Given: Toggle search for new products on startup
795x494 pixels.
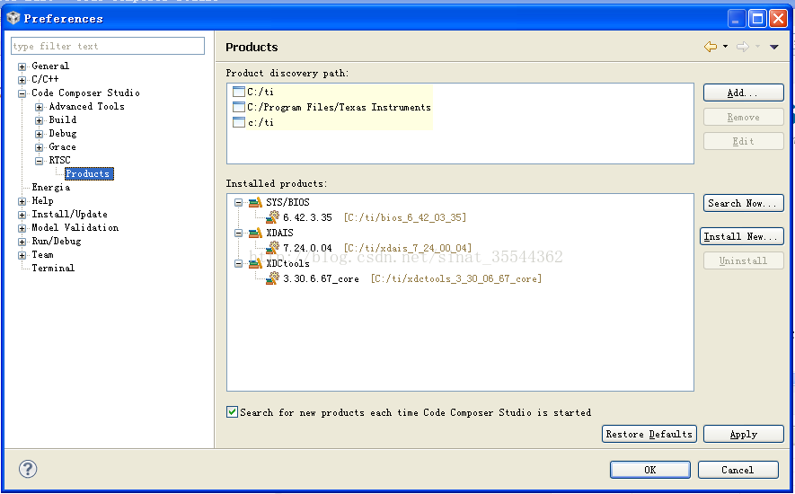Looking at the screenshot, I should tap(233, 412).
